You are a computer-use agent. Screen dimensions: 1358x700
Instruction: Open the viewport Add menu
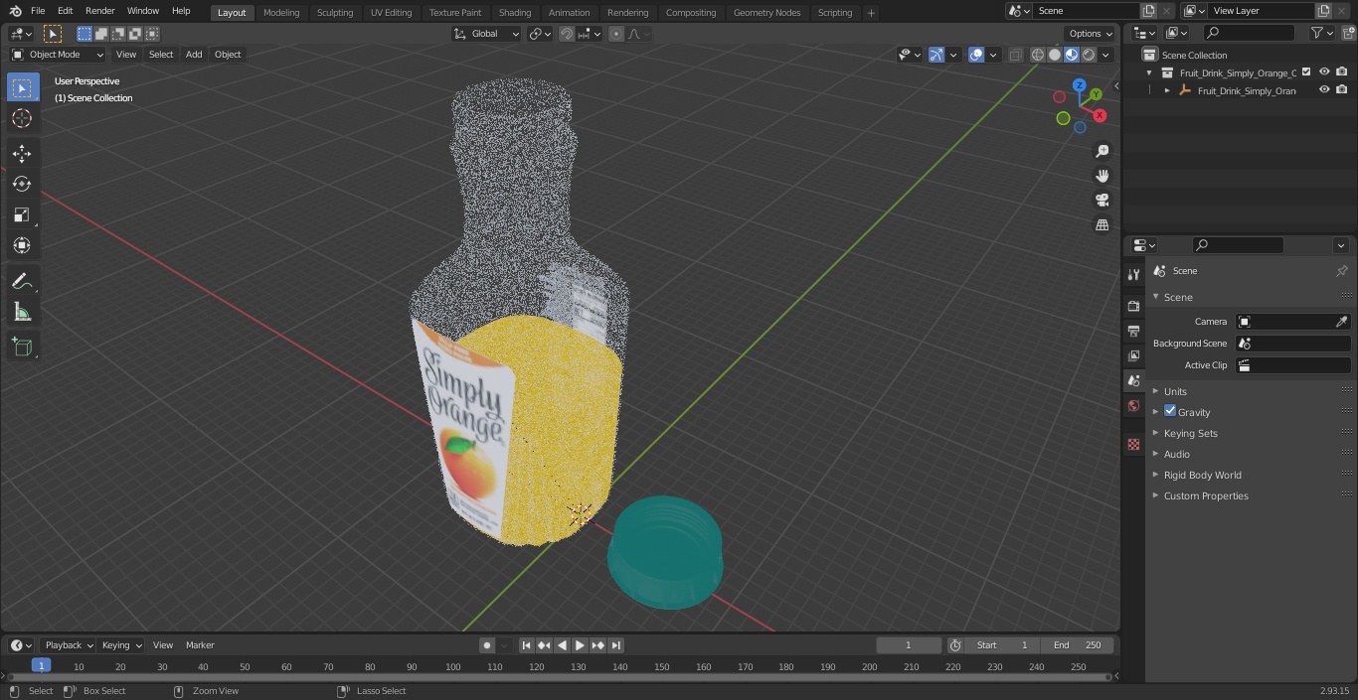coord(194,55)
